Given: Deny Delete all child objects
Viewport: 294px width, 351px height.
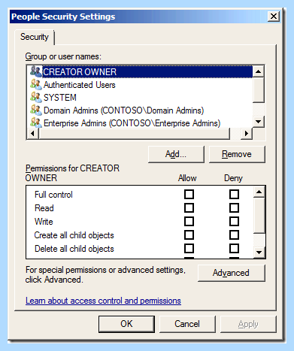Looking at the screenshot, I should point(234,248).
